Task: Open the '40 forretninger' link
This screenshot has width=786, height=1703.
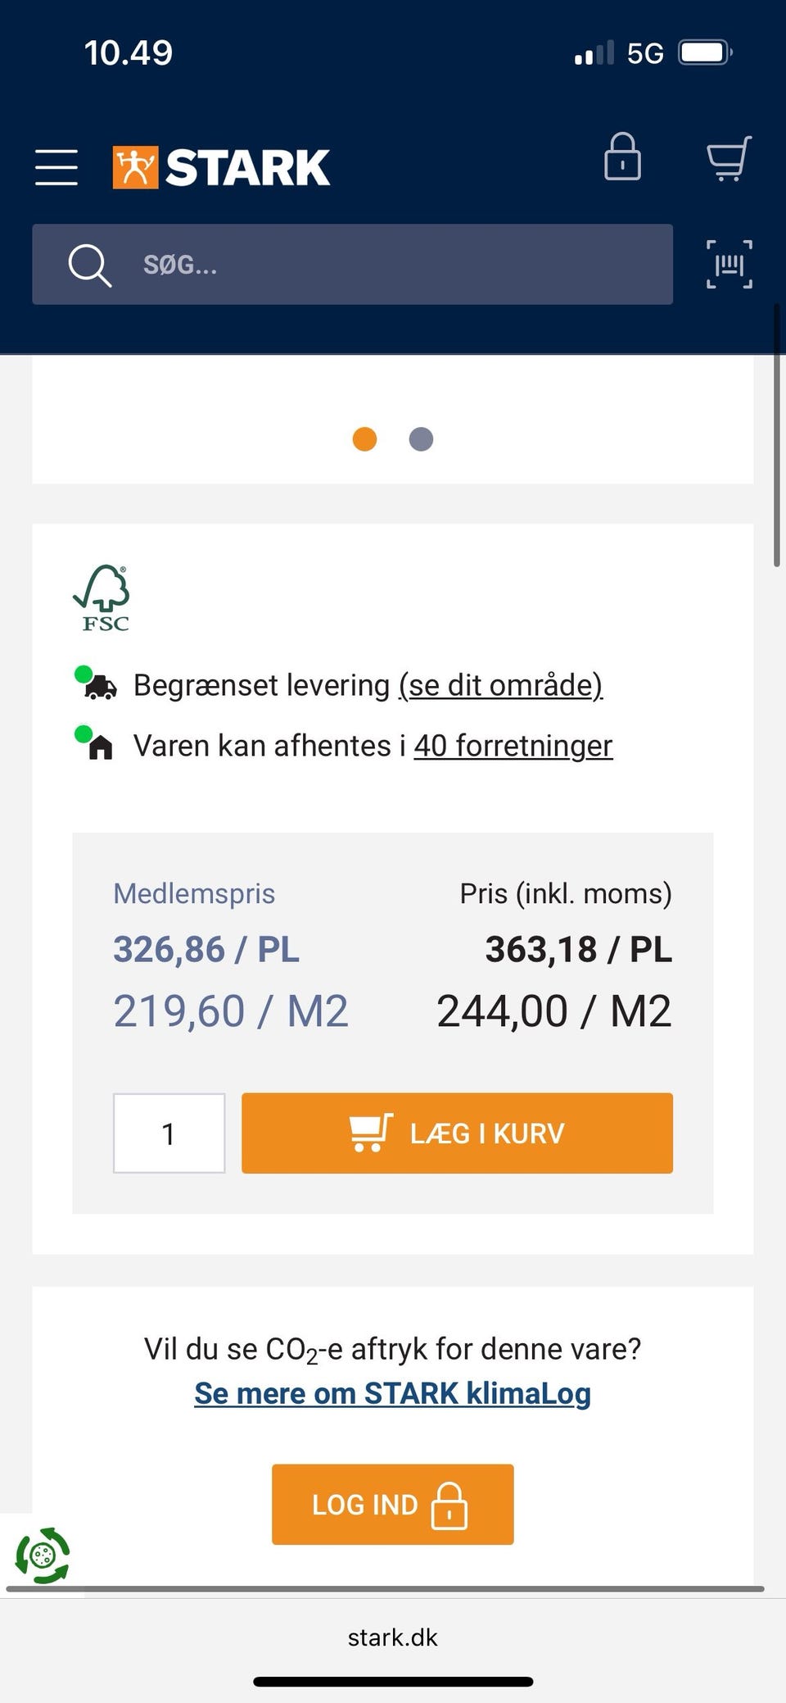Action: [x=513, y=746]
